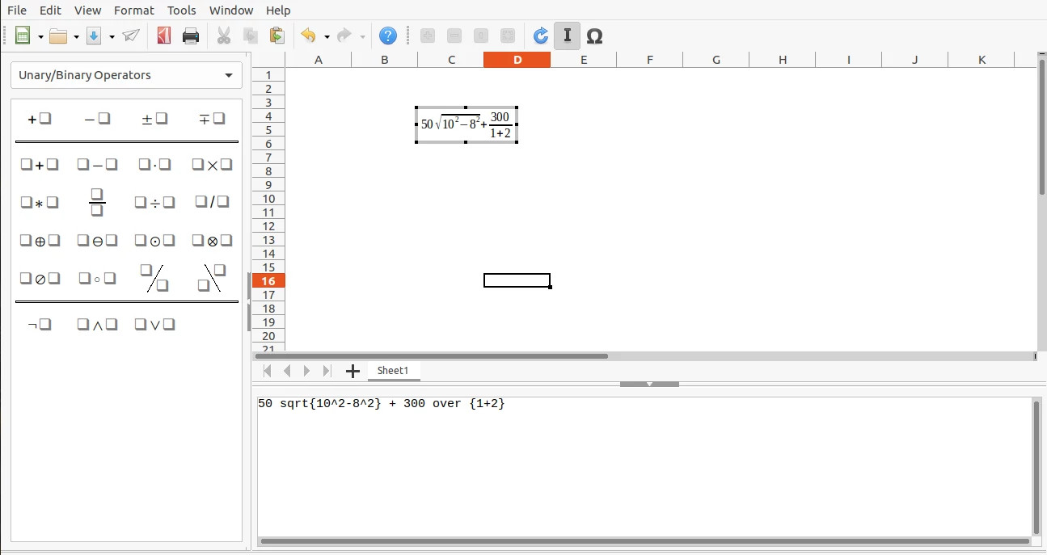
Task: Insert the minus-plus sign operator
Action: pyautogui.click(x=212, y=119)
